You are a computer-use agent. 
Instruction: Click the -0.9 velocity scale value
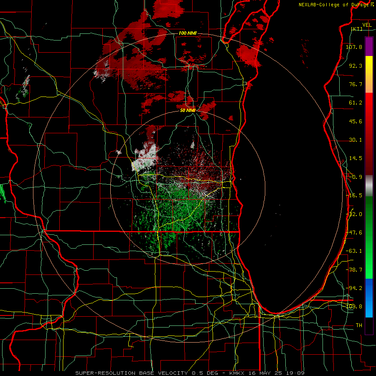coord(356,177)
